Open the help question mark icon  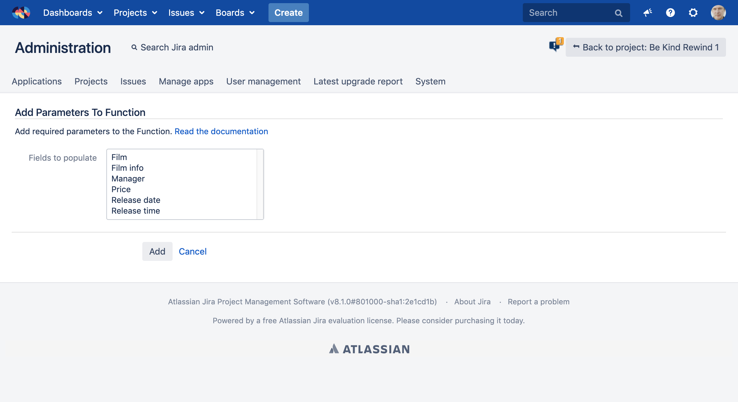coord(670,13)
